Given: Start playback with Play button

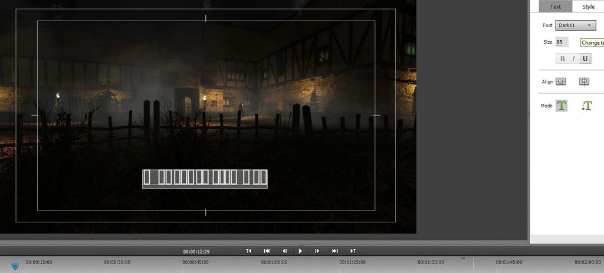Looking at the screenshot, I should pos(300,251).
